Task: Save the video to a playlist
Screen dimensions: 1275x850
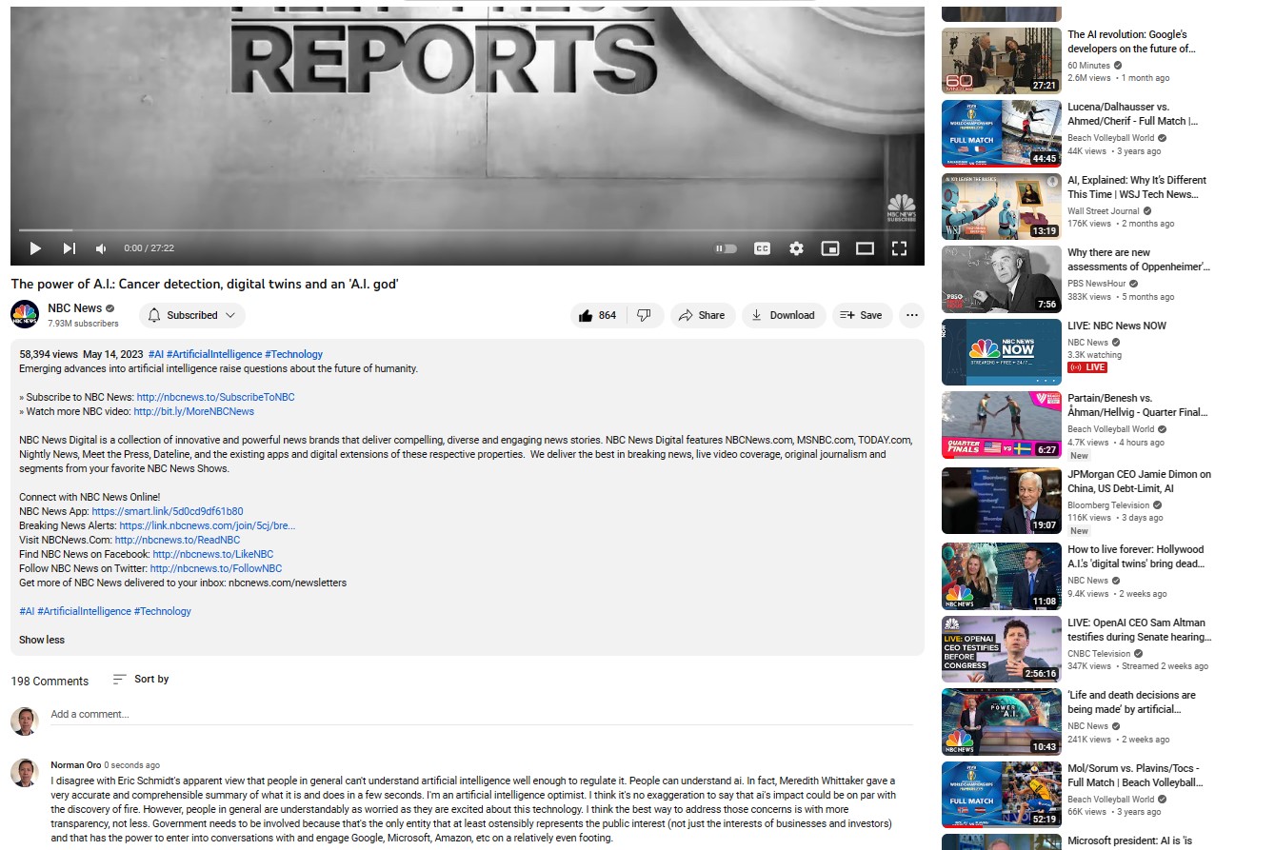Action: pos(861,315)
